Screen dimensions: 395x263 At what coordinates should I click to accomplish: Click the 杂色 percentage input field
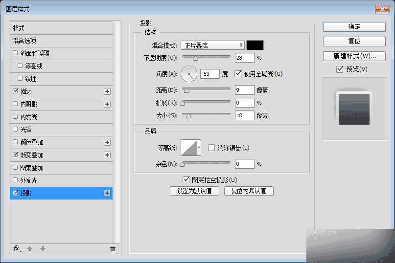click(245, 164)
